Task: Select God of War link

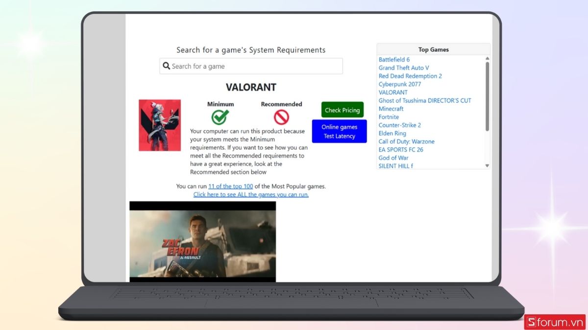Action: tap(393, 158)
